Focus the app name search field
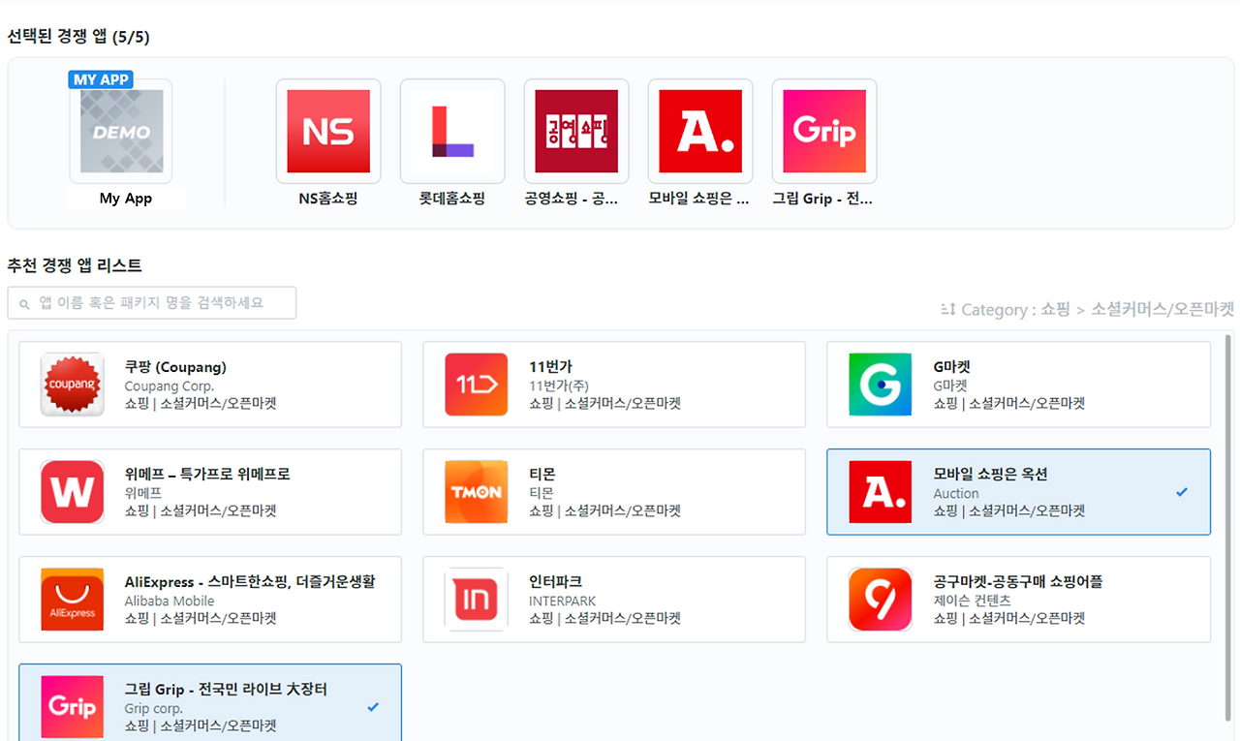 pos(152,302)
